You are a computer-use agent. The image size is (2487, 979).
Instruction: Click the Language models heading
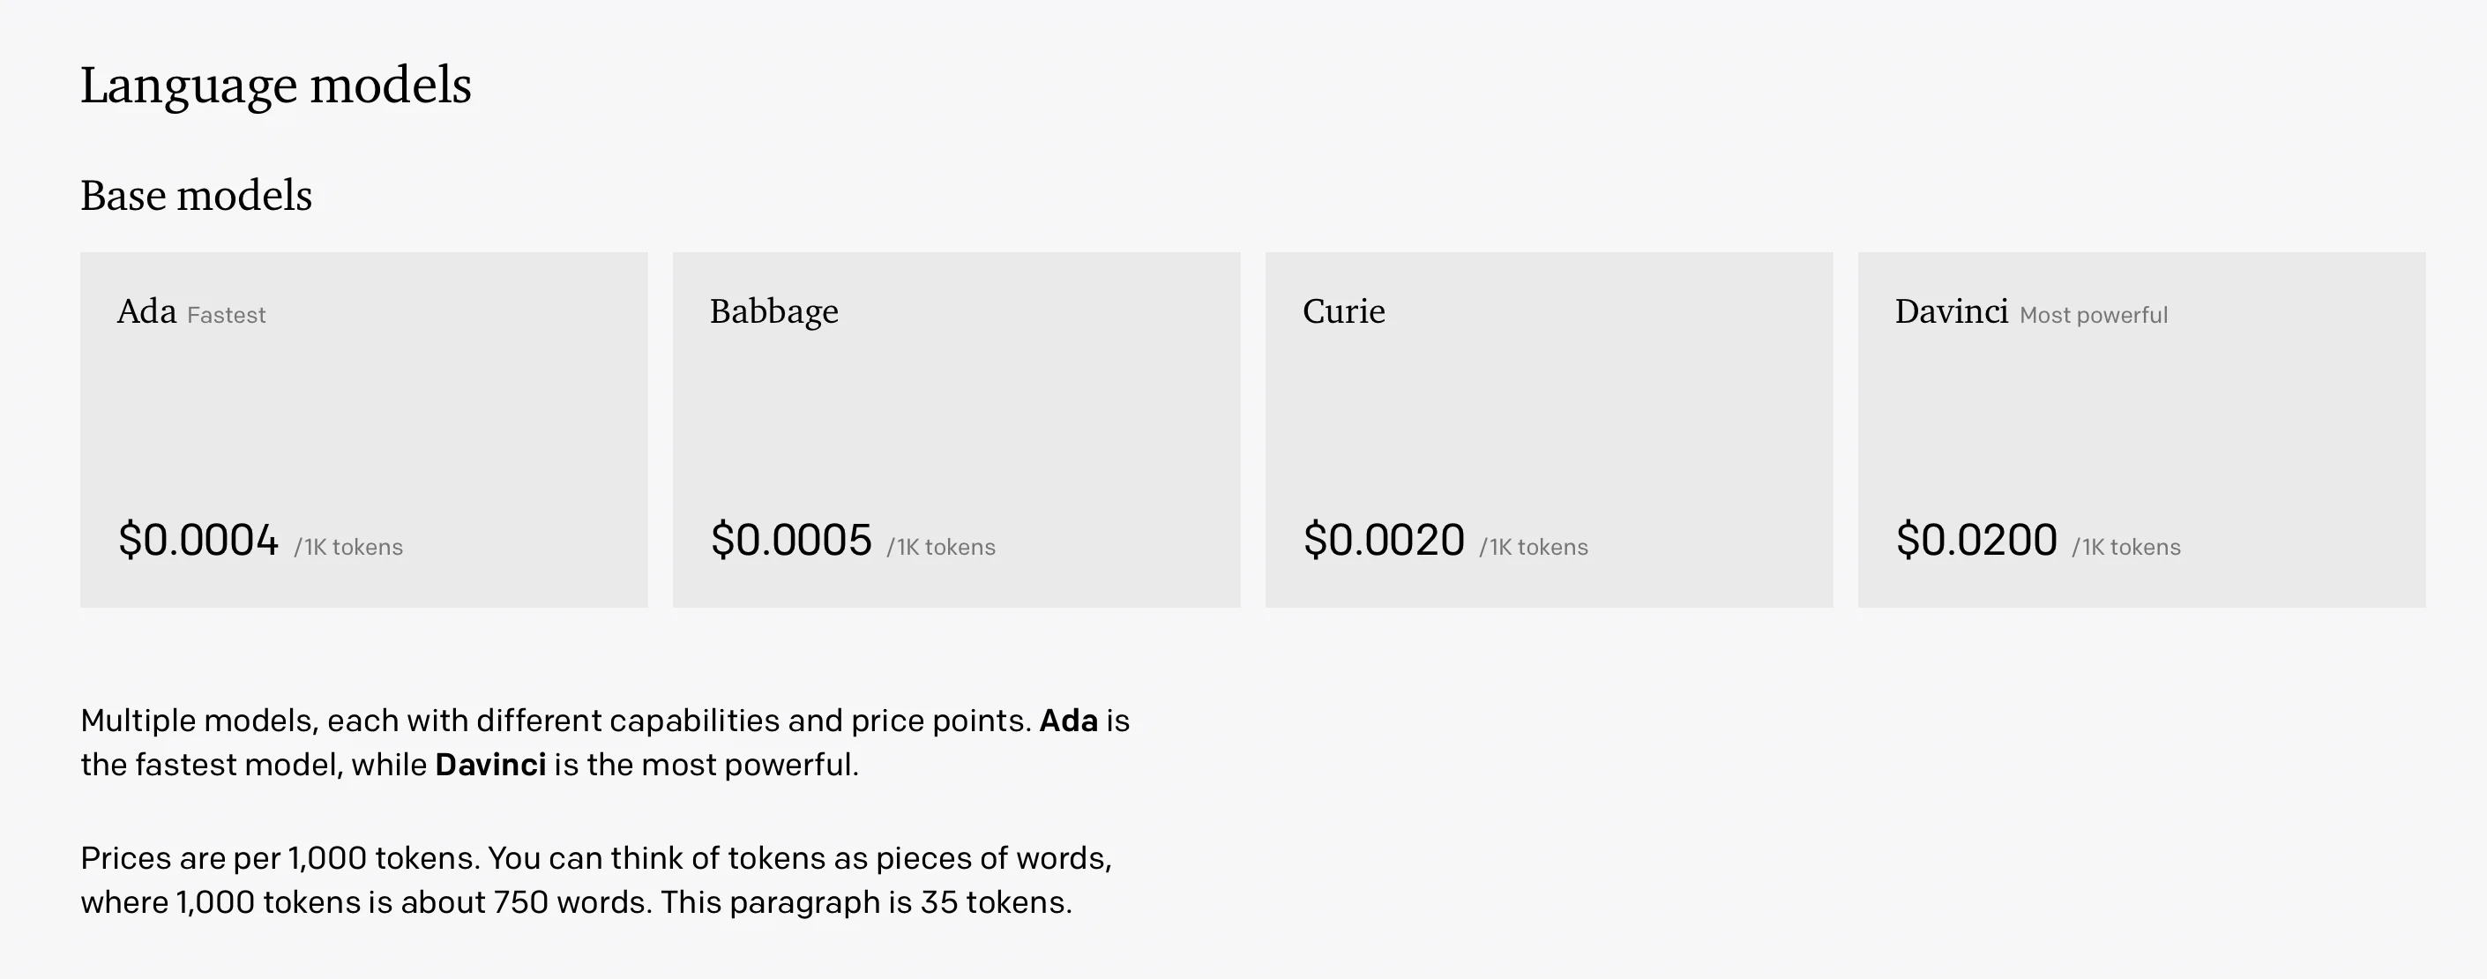276,86
